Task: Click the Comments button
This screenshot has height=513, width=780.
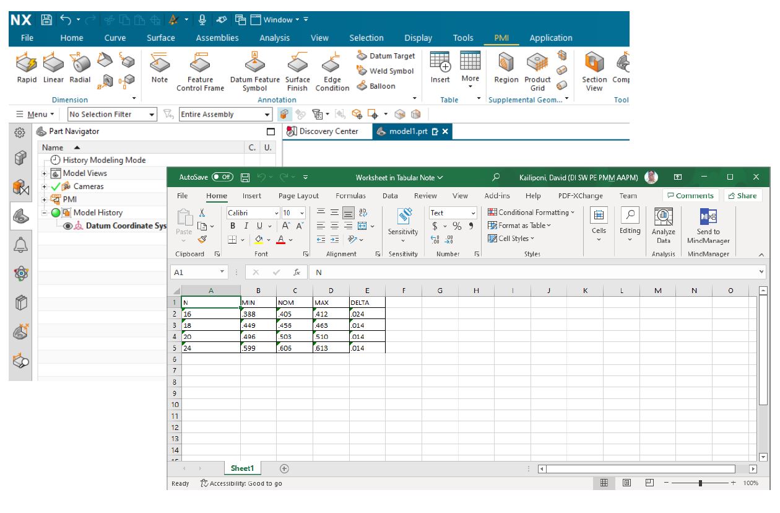Action: (690, 196)
